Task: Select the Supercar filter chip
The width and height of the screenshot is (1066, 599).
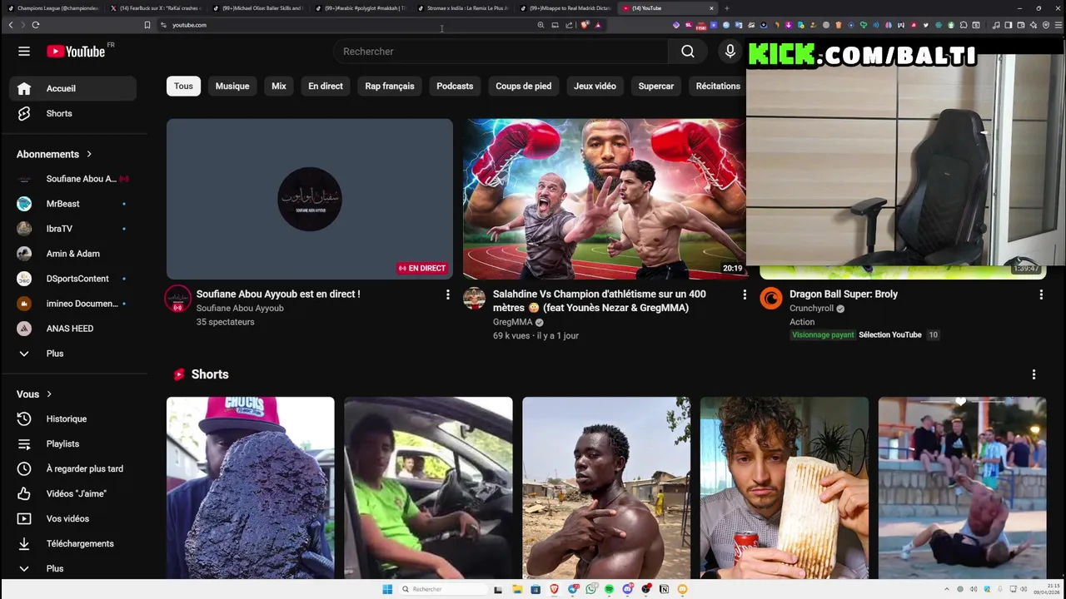Action: [656, 86]
